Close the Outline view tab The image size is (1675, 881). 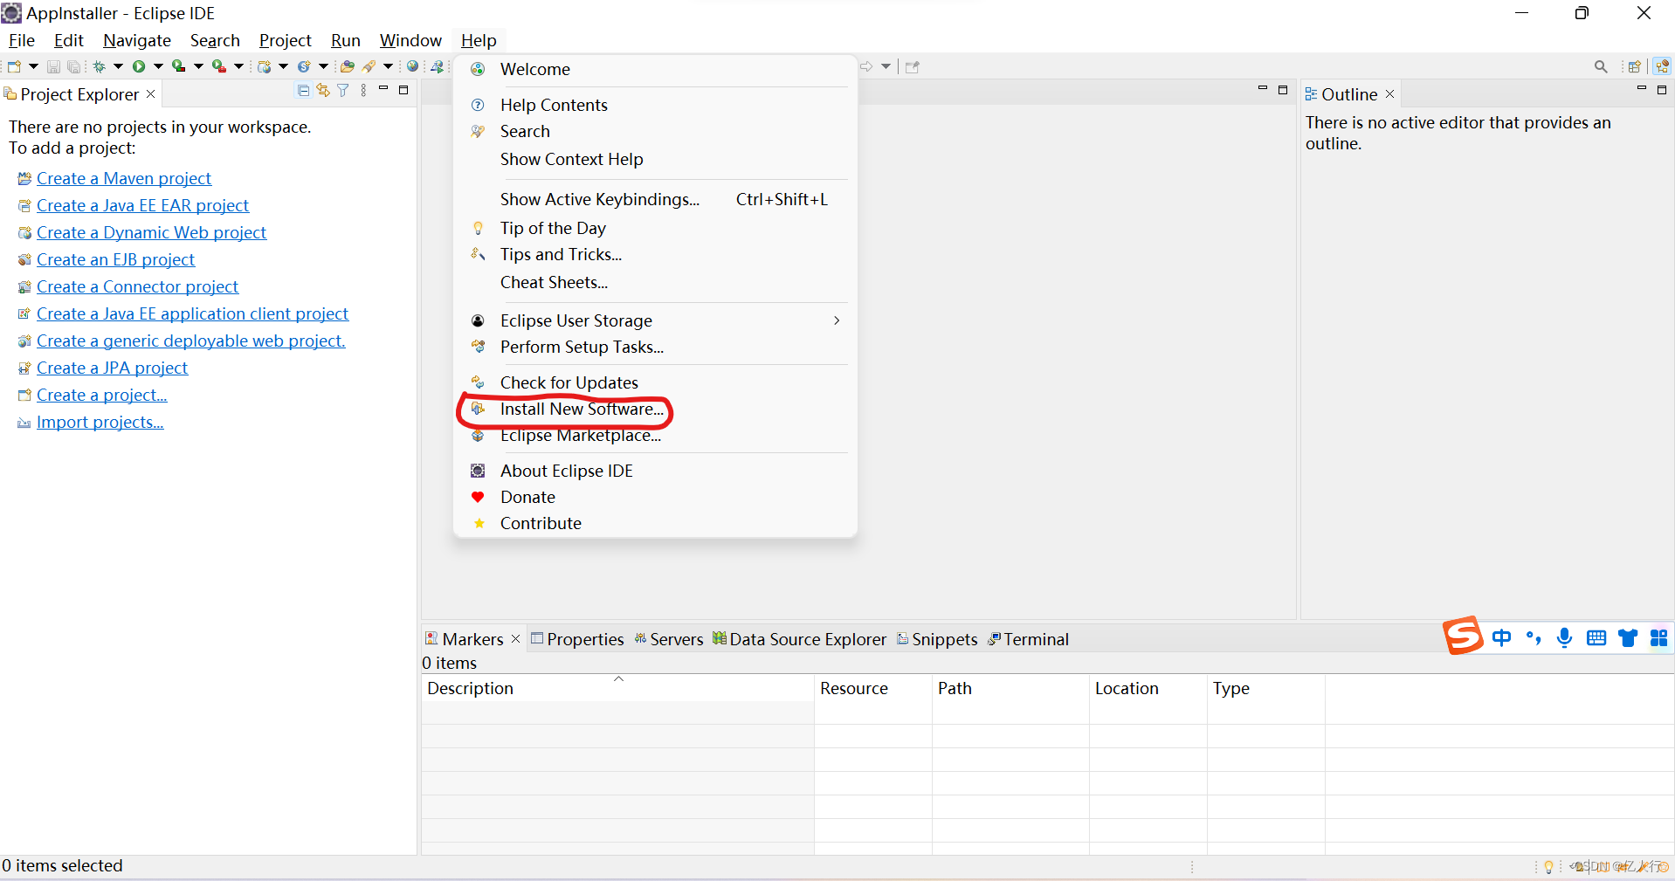(x=1389, y=94)
